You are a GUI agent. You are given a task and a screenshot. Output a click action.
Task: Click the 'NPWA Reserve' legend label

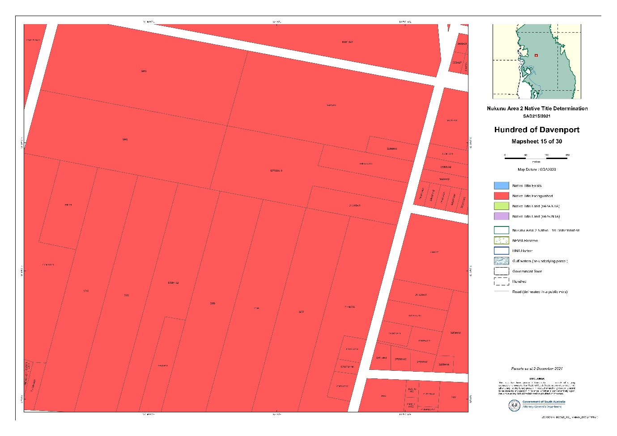[x=525, y=241]
